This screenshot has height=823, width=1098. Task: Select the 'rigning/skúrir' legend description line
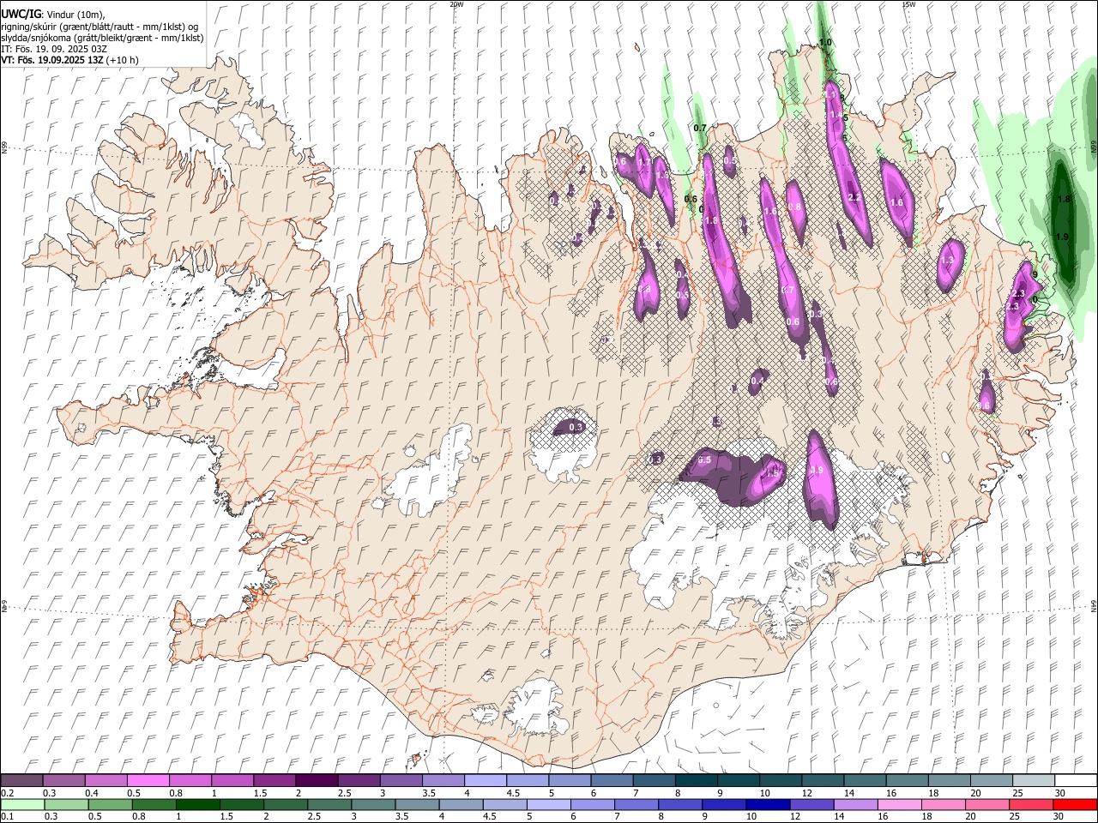(99, 27)
